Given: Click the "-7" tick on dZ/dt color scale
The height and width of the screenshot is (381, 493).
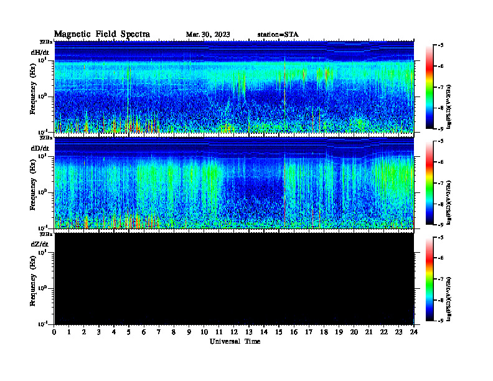Looking at the screenshot, I should 441,279.
